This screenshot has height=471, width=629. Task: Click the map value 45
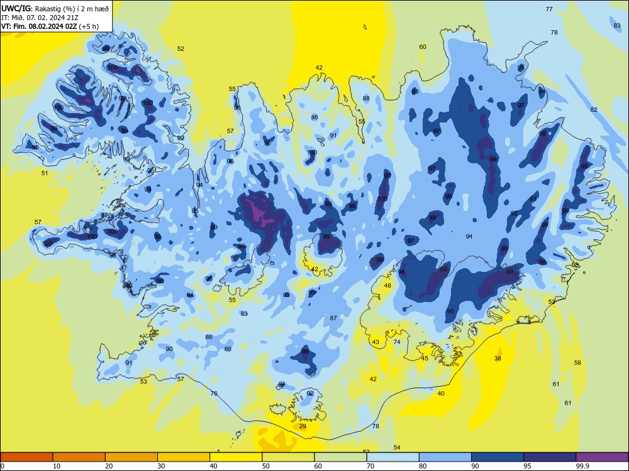[x=425, y=359]
